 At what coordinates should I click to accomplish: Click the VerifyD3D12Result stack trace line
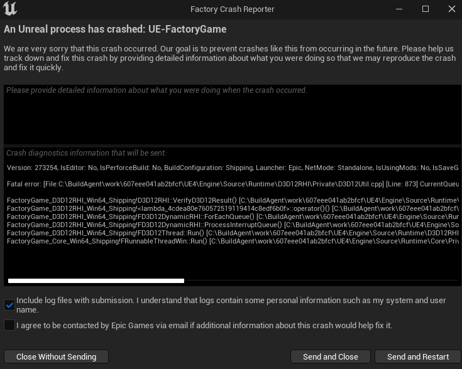(x=233, y=200)
